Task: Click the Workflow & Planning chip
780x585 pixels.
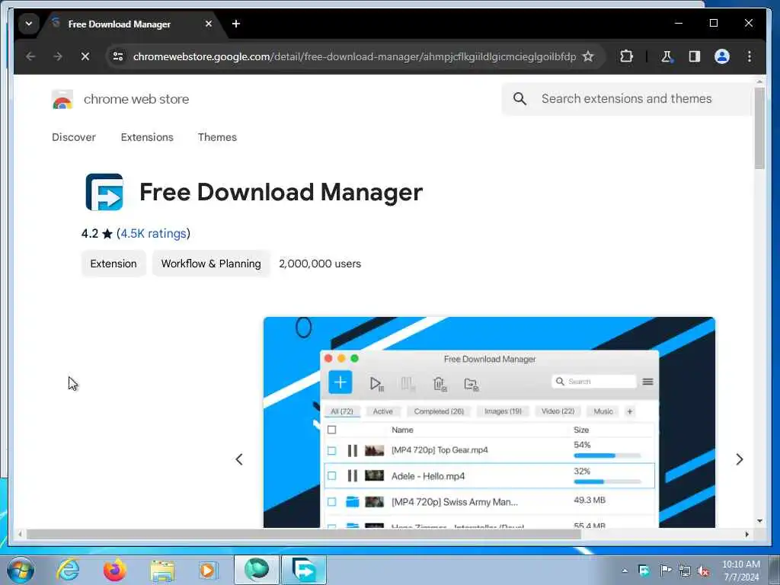Action: (211, 264)
